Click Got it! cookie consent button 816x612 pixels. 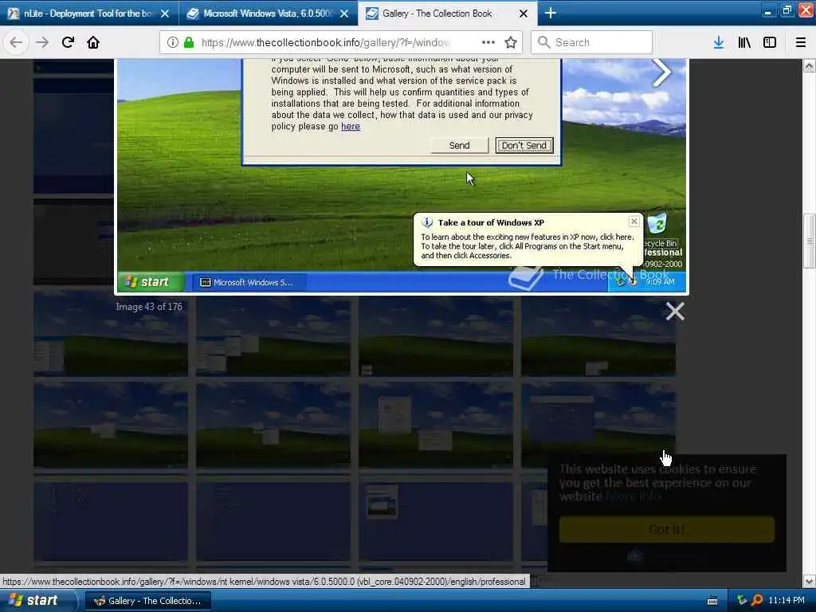click(x=667, y=529)
